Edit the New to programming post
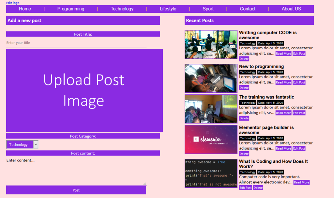Image resolution: width=334 pixels, height=198 pixels. [299, 82]
